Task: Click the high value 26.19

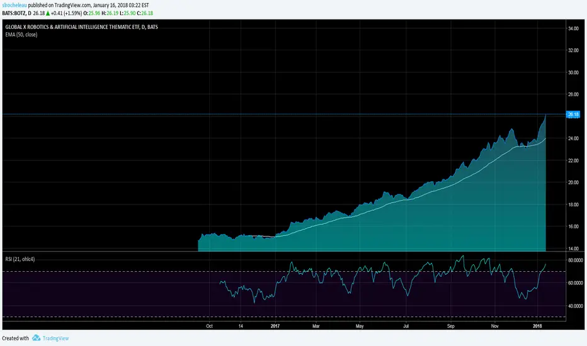Action: click(112, 13)
